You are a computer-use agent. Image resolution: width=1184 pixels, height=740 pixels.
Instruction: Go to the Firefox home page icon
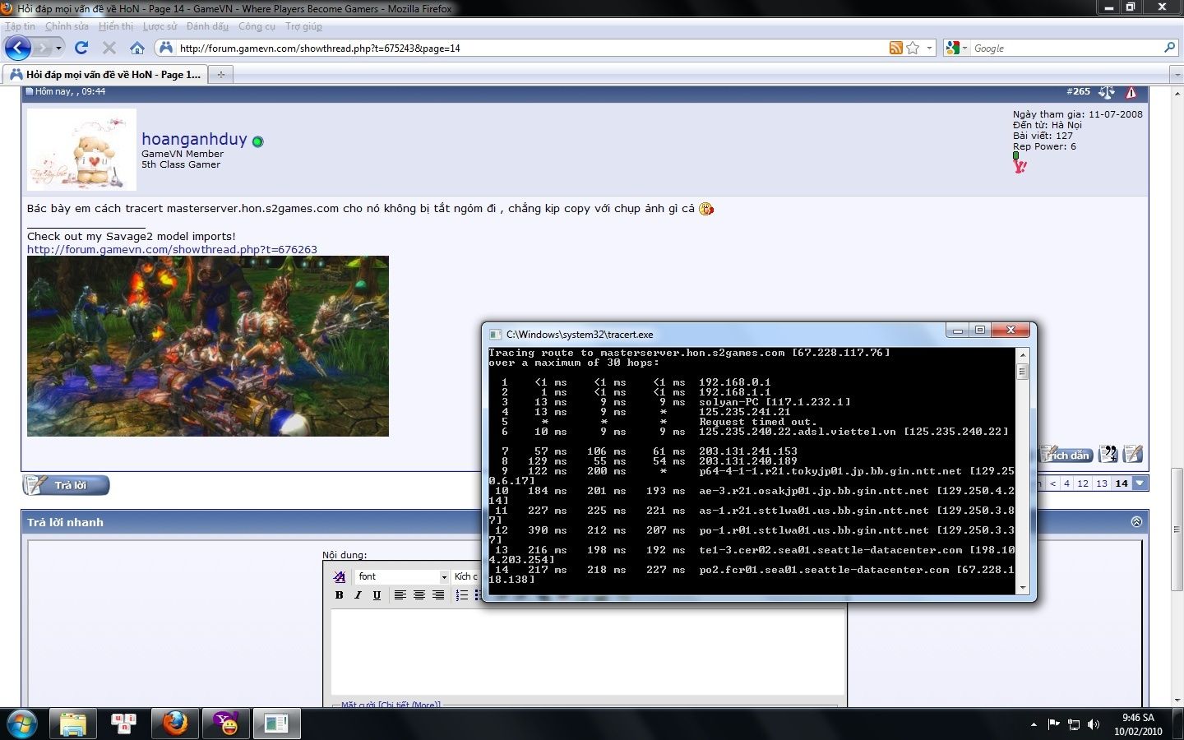tap(137, 48)
